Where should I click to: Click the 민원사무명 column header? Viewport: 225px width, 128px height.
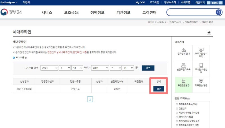pos(75,82)
